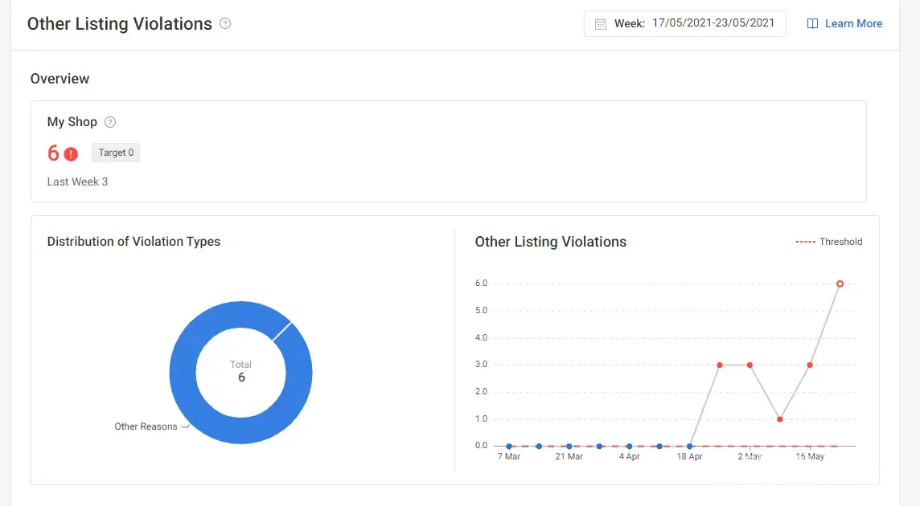
Task: Click the calendar icon in week picker
Action: tap(600, 24)
